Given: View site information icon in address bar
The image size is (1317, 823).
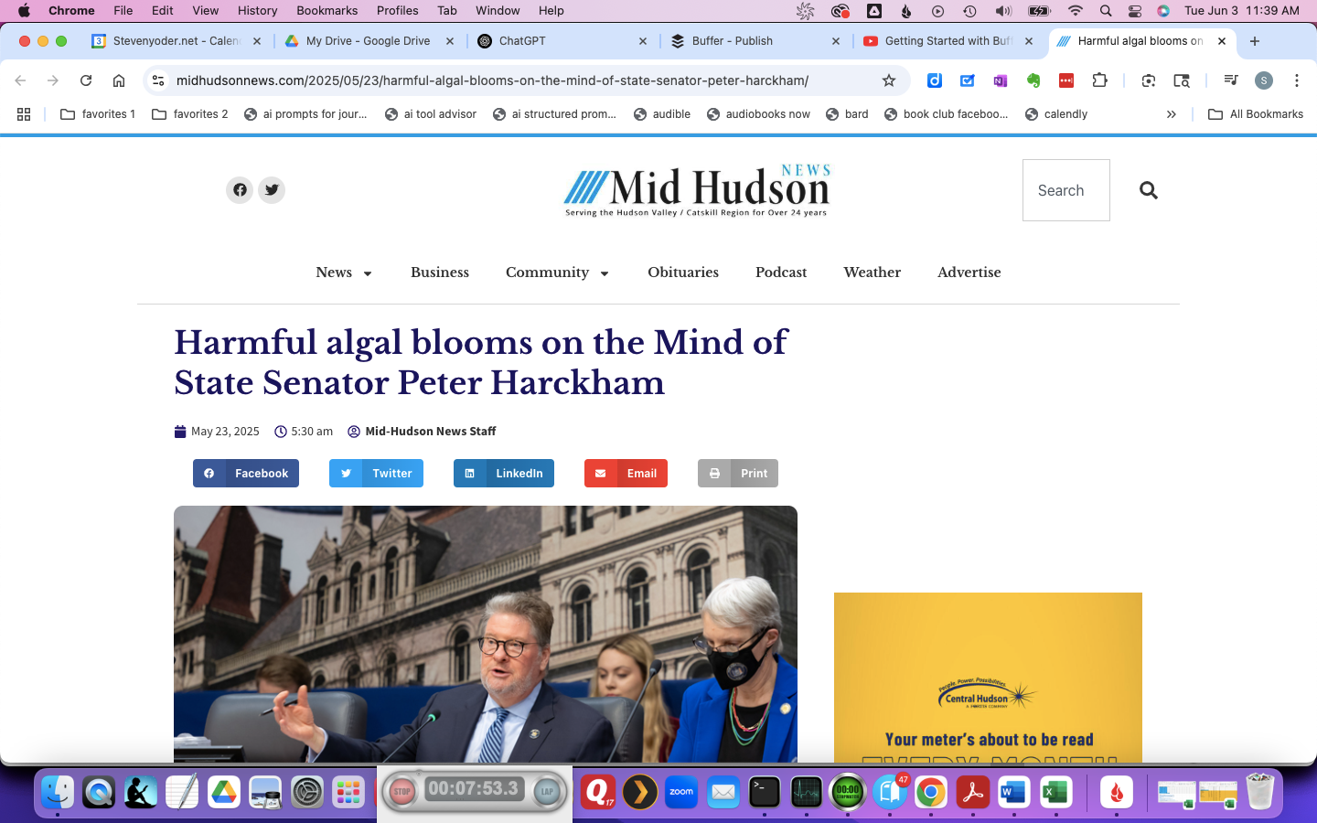Looking at the screenshot, I should (158, 80).
